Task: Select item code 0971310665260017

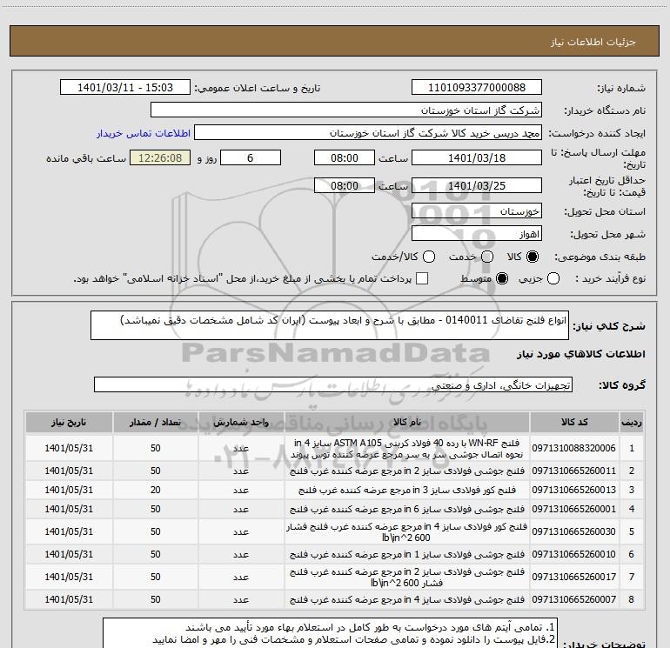Action: tap(574, 577)
